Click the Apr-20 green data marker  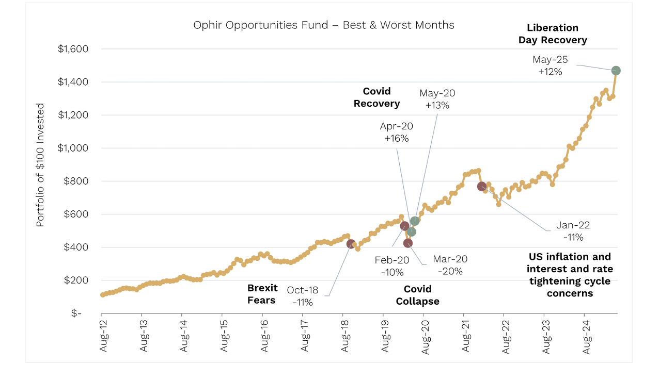tap(411, 232)
